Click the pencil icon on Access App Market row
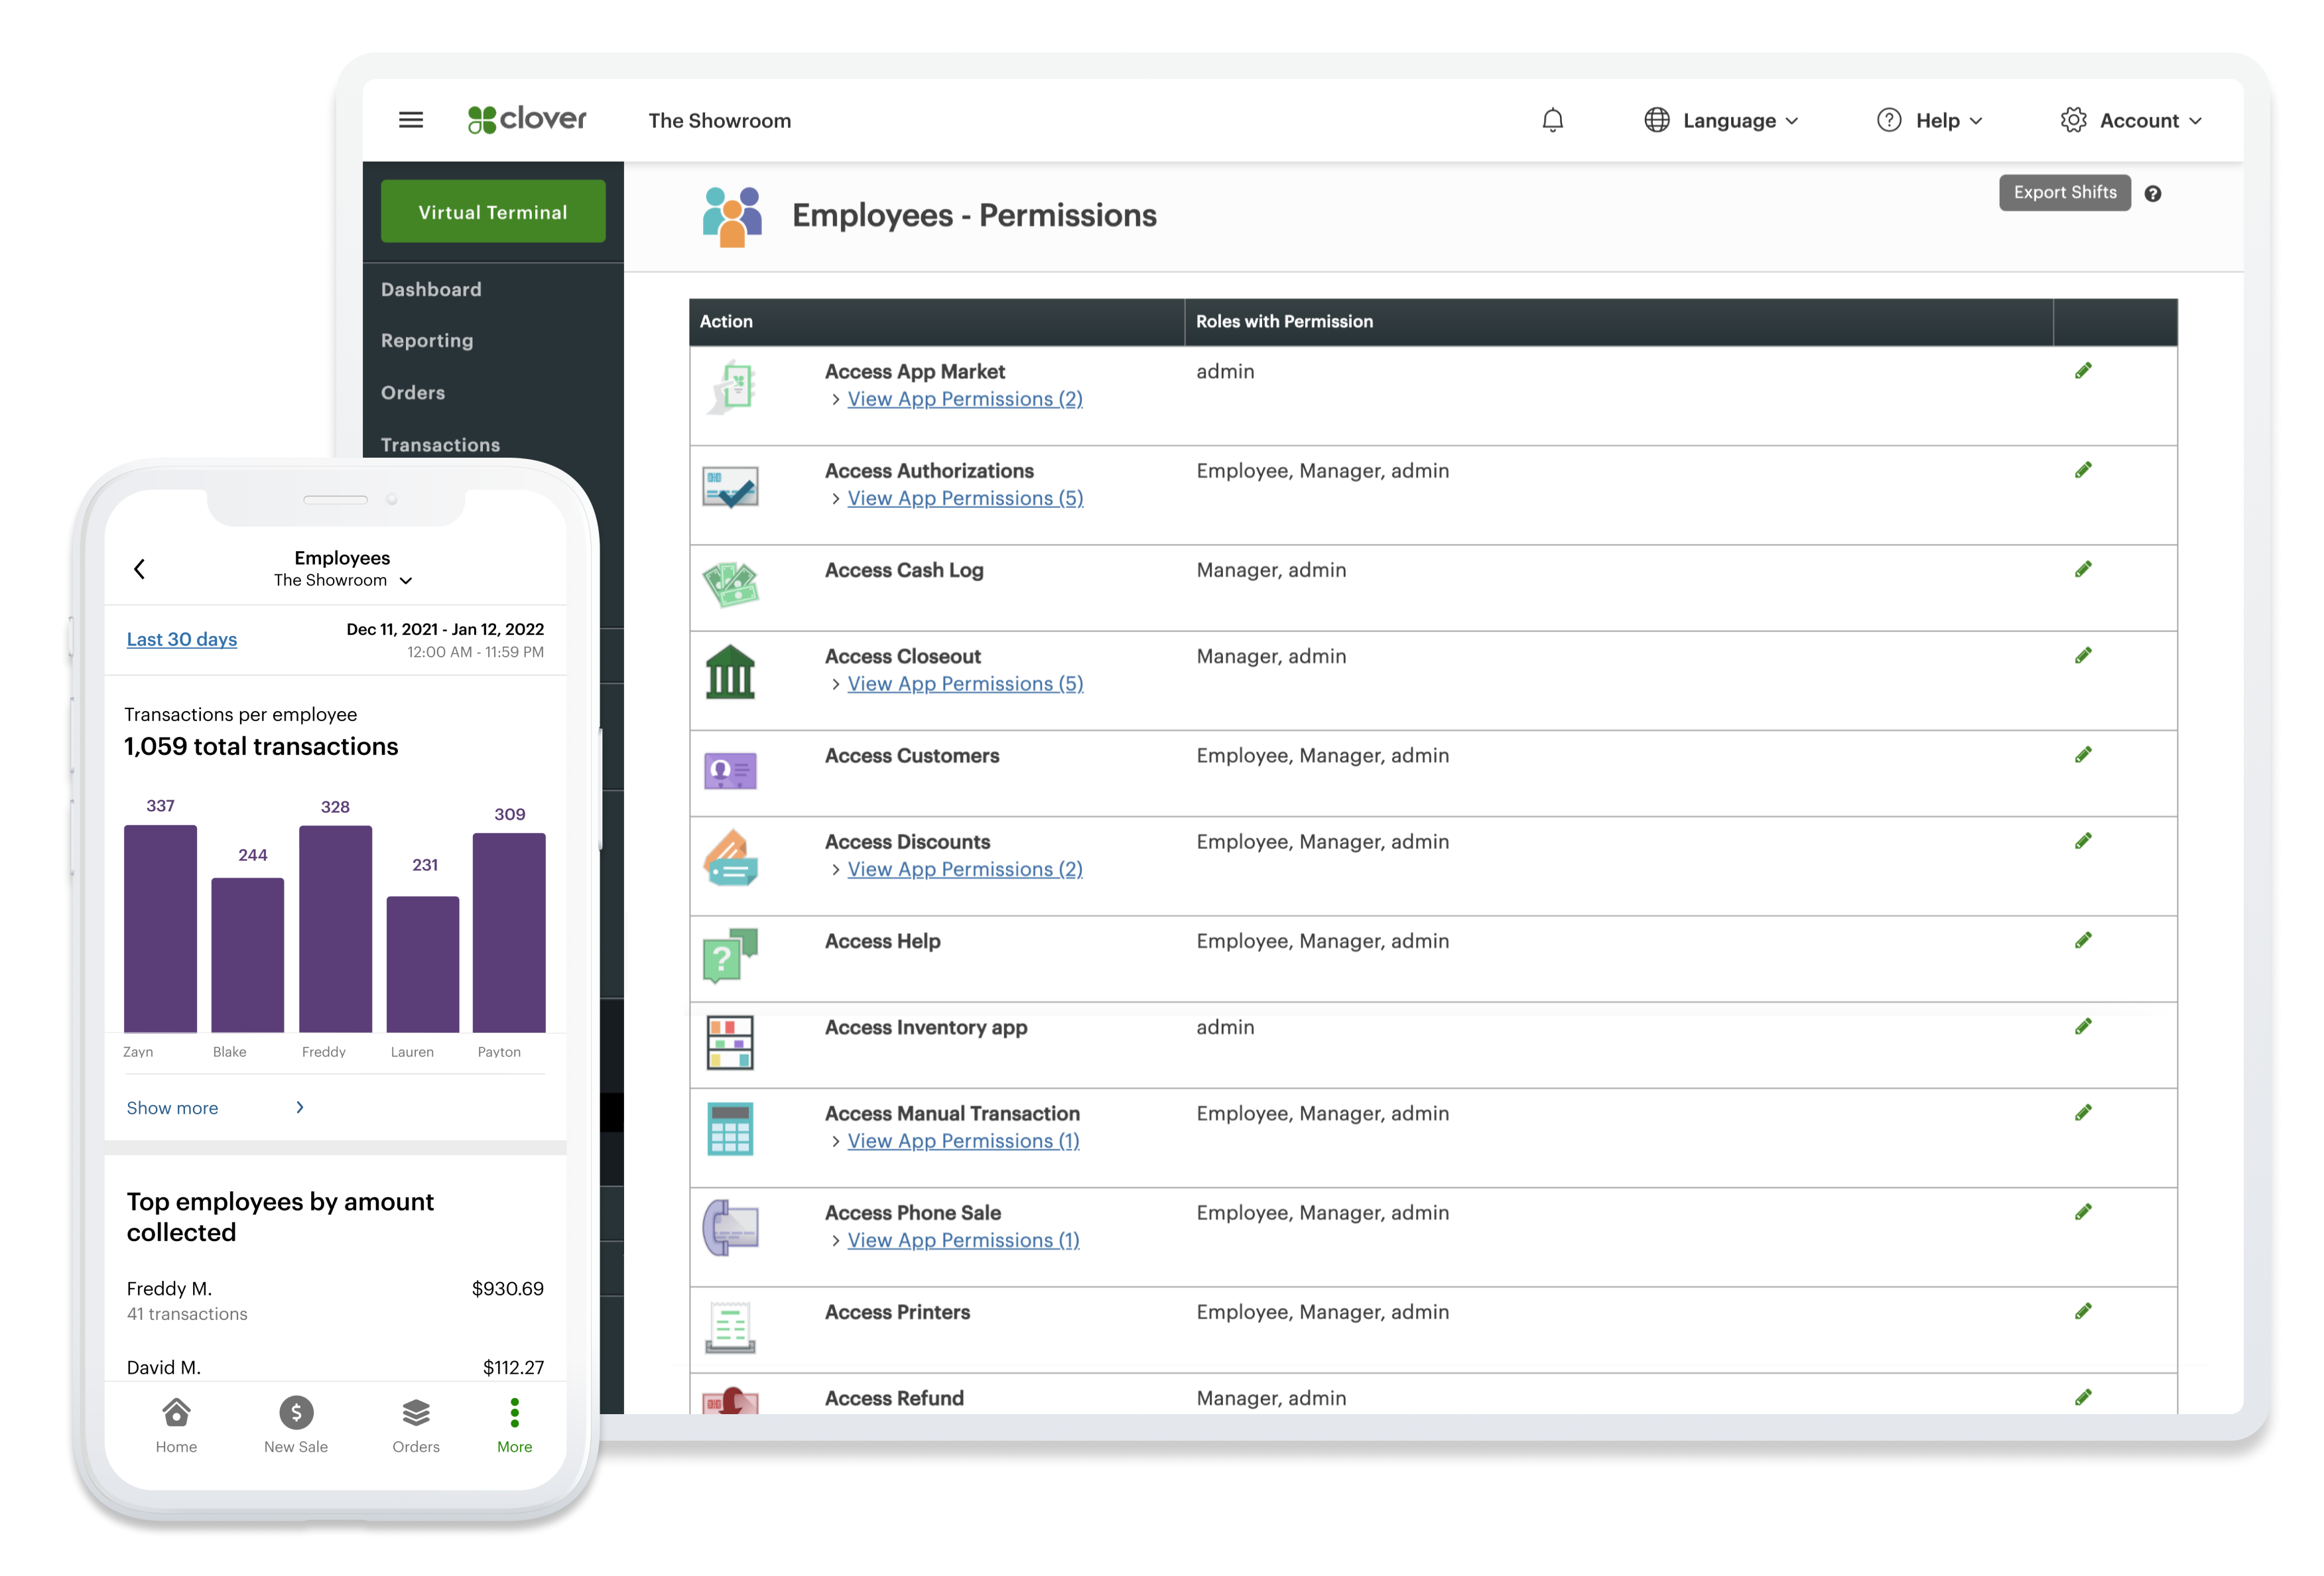2324x1576 pixels. point(2084,370)
